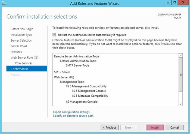Click the Previous button
The width and height of the screenshot is (190, 134).
(110, 128)
